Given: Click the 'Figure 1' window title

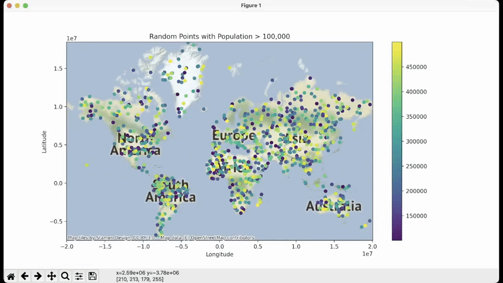Looking at the screenshot, I should click(x=251, y=5).
